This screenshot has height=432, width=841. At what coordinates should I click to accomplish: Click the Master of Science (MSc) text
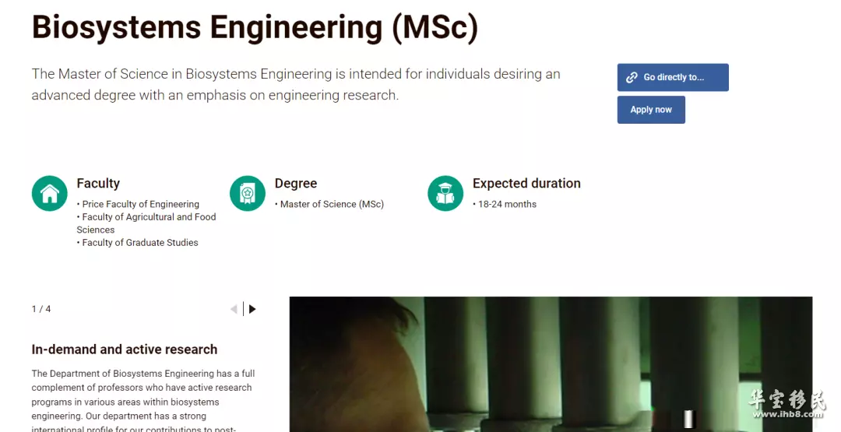332,204
